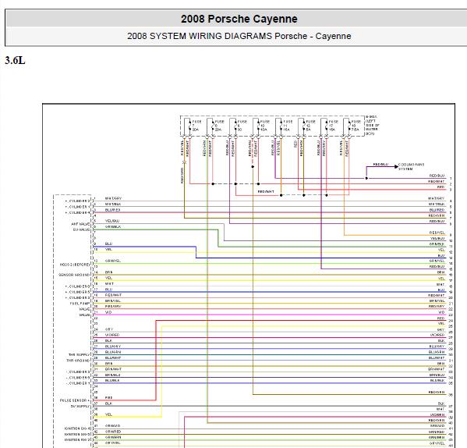Image resolution: width=467 pixels, height=448 pixels.
Task: Select the 3.6L section heading
Action: point(15,61)
